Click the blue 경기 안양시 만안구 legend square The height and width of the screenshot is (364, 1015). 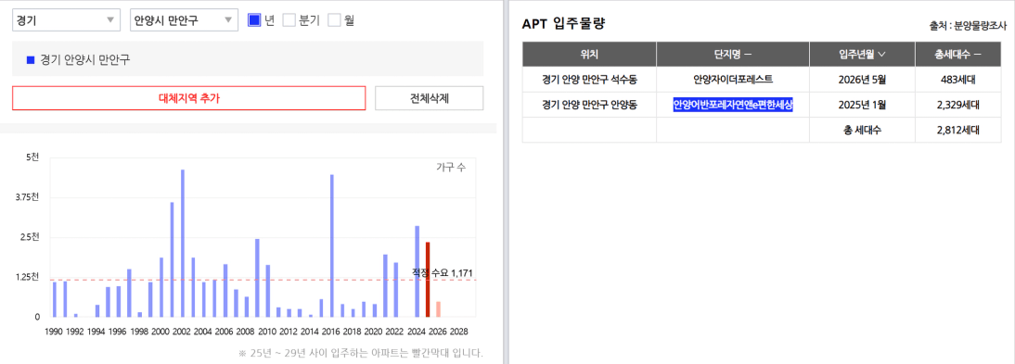30,59
